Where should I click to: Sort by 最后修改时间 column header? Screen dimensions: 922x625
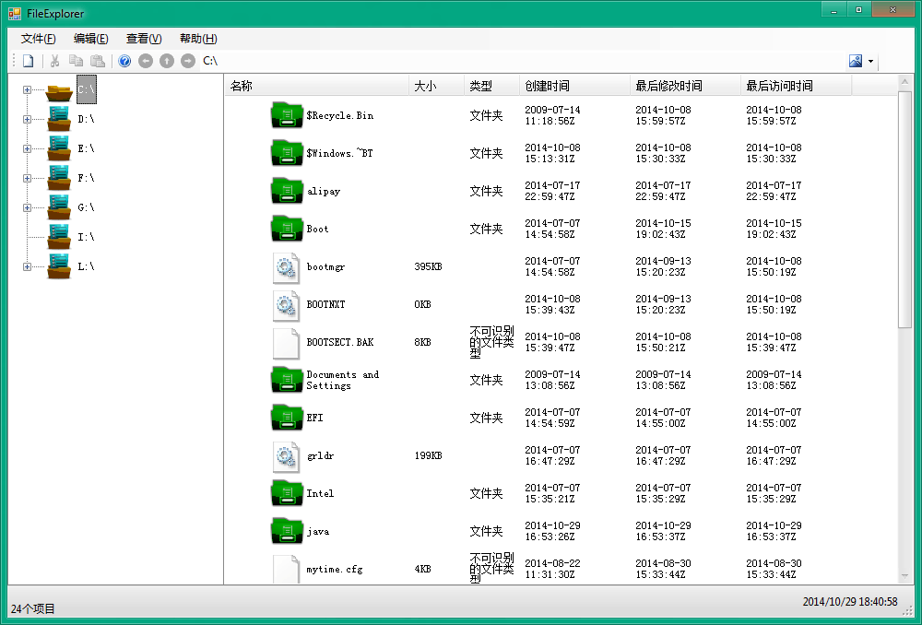pyautogui.click(x=685, y=86)
